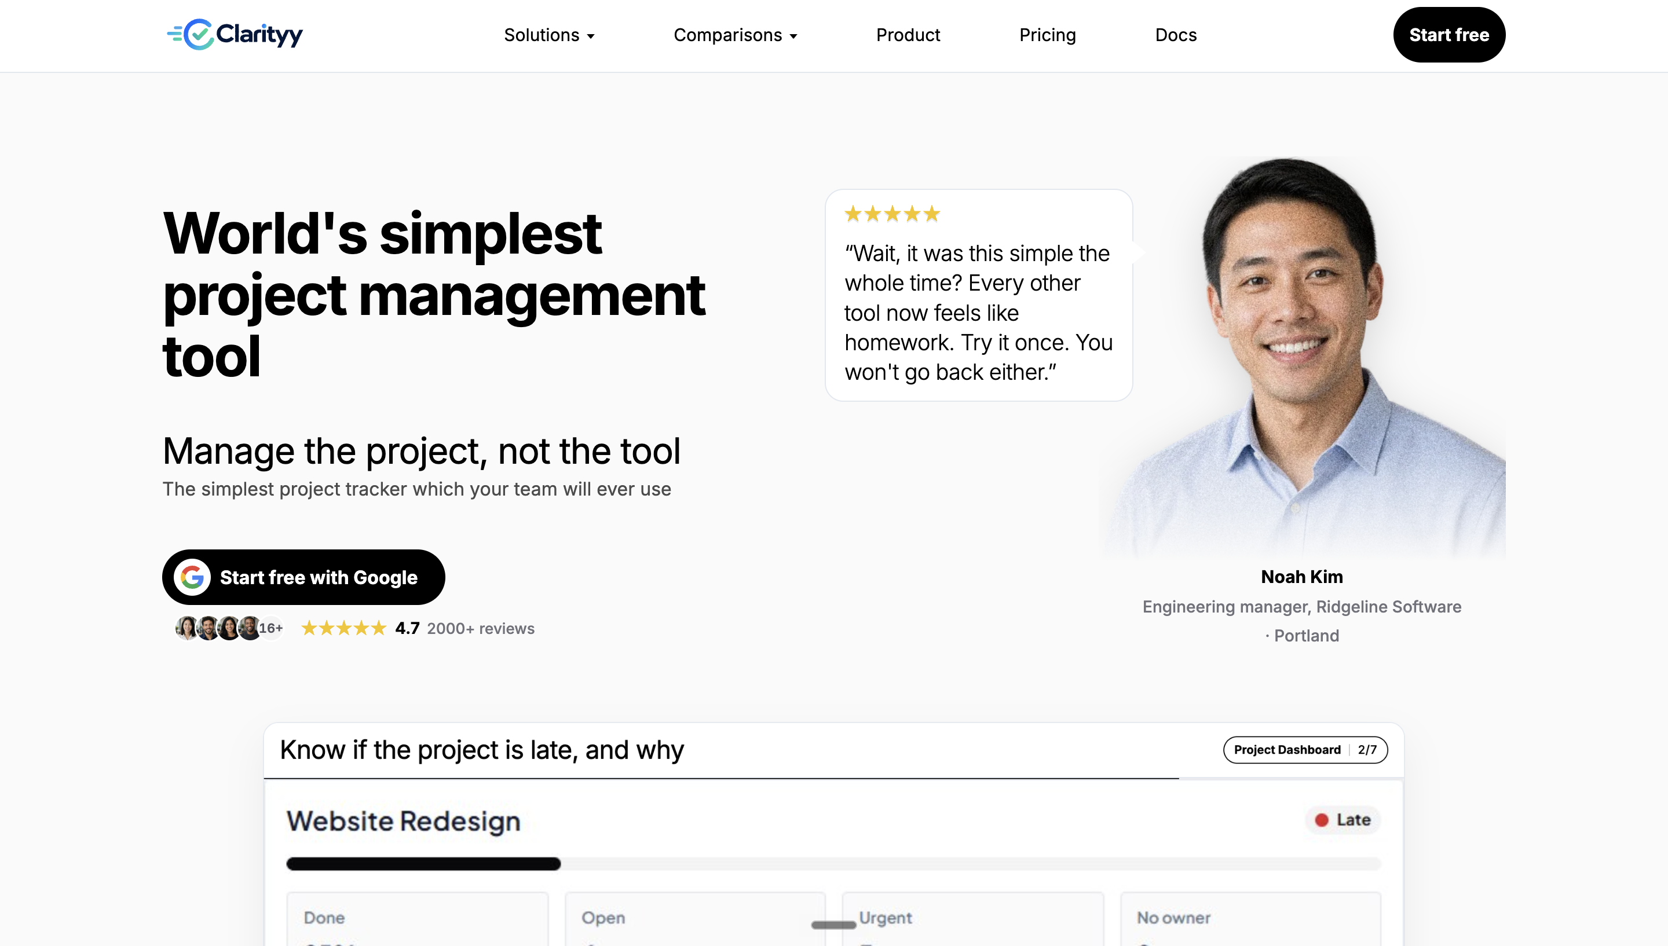1668x946 pixels.
Task: Expand the Solutions dropdown
Action: pos(549,35)
